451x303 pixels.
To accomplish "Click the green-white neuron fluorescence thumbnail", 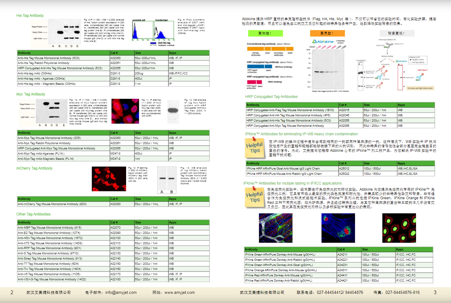I will point(276,228).
